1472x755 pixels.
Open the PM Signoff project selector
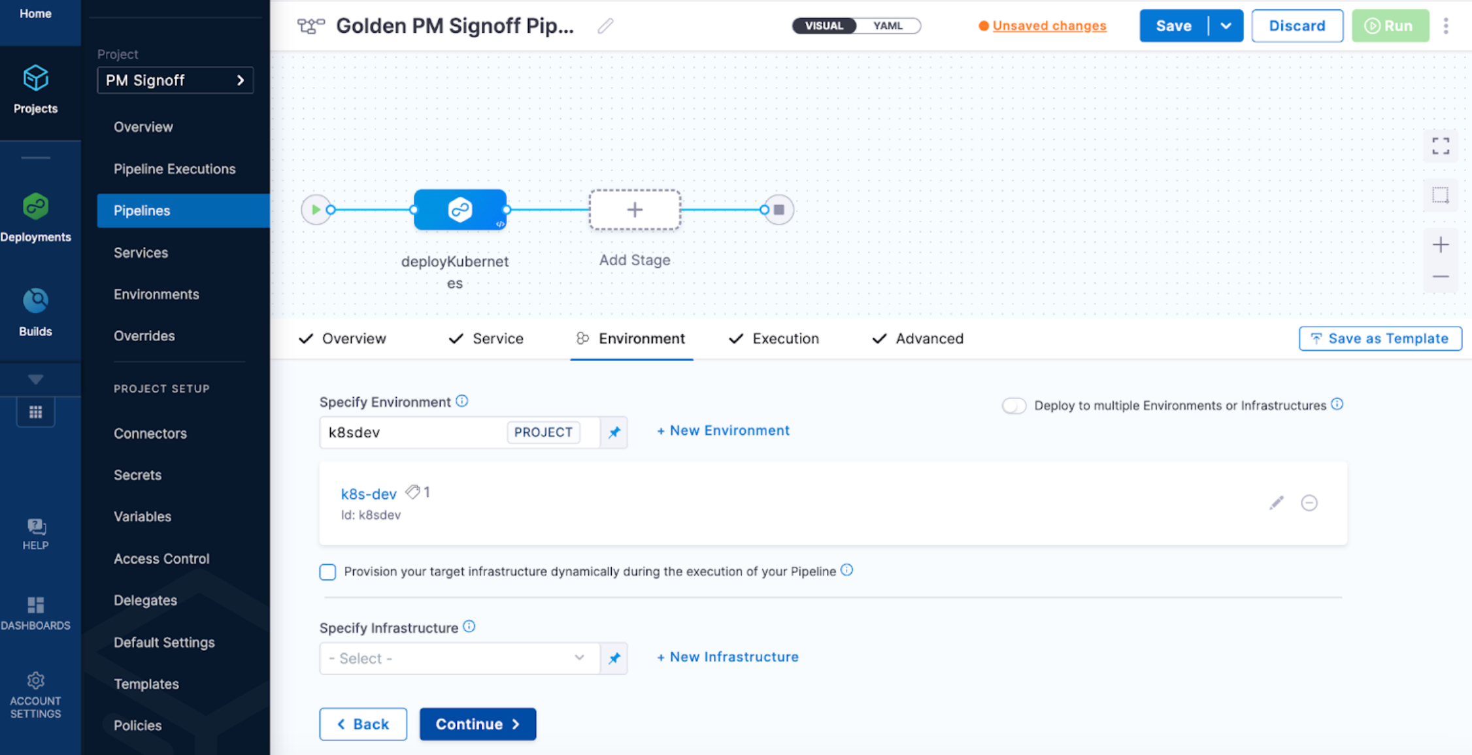[175, 80]
